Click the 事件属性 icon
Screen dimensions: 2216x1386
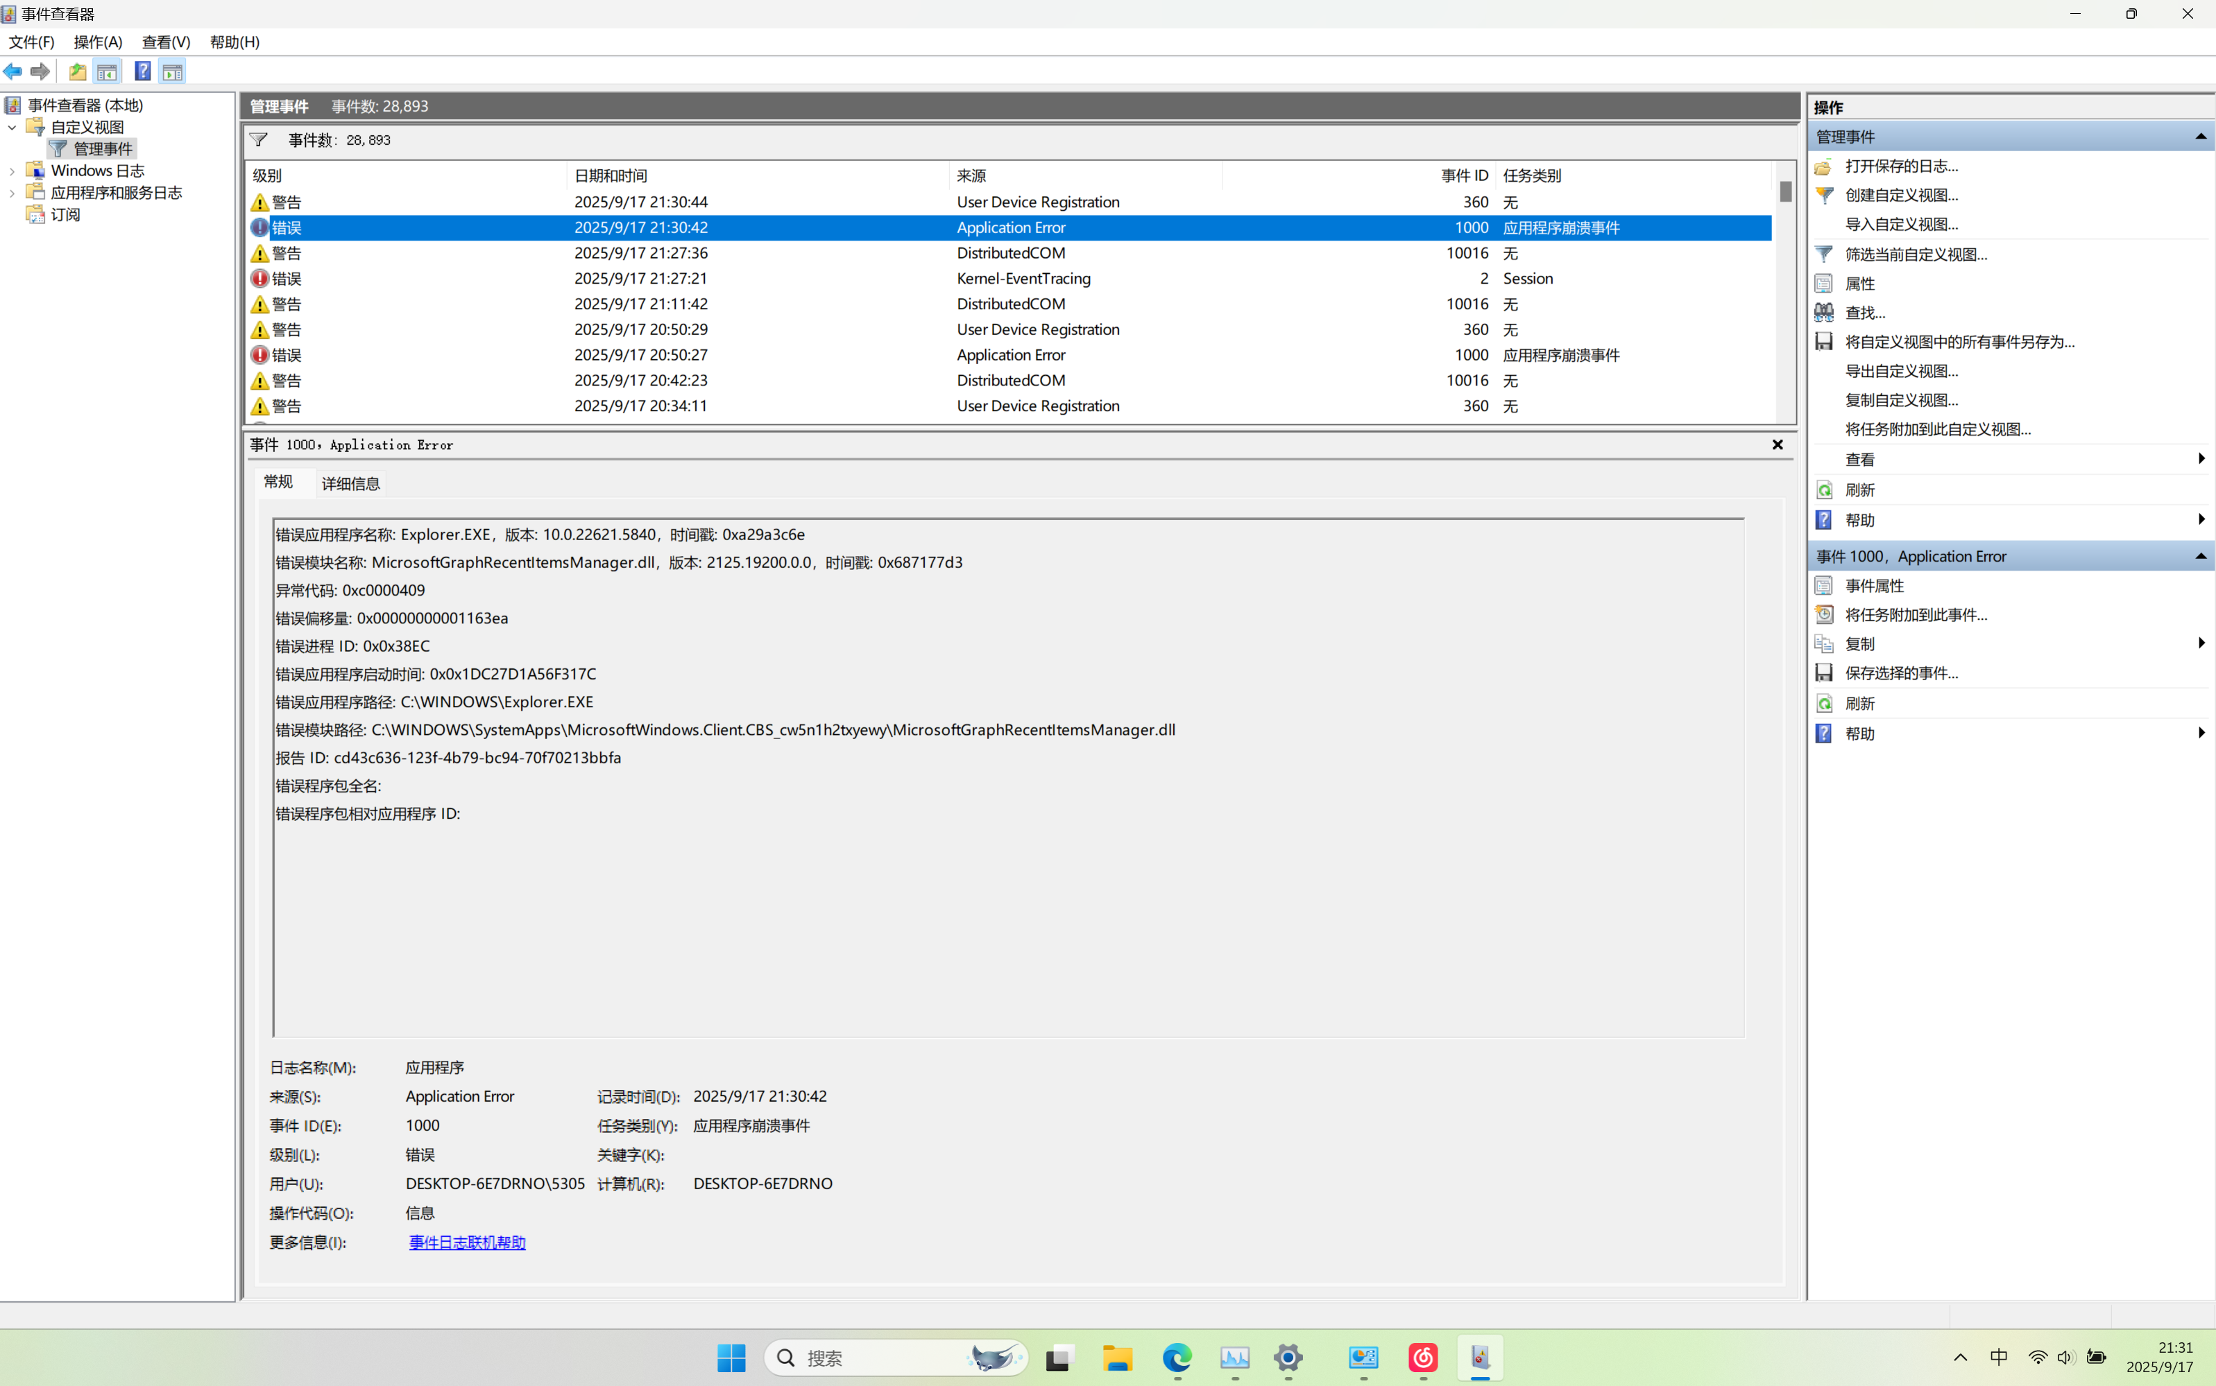1824,586
